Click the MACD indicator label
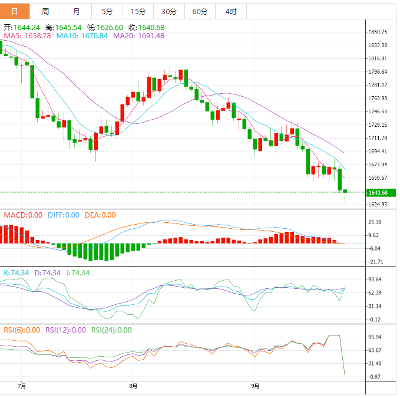The width and height of the screenshot is (400, 398). pos(23,215)
